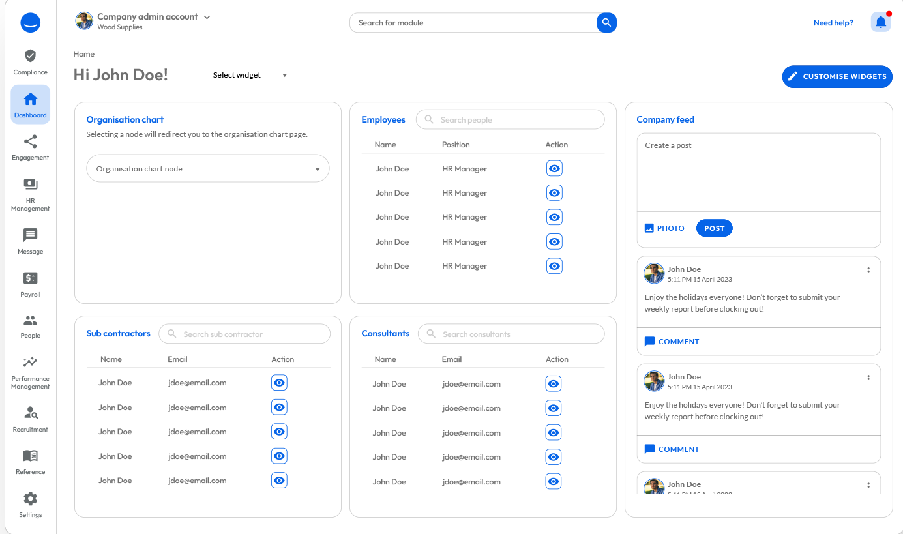Screen dimensions: 903x534
Task: Click the blue search magnifier button
Action: pyautogui.click(x=606, y=23)
